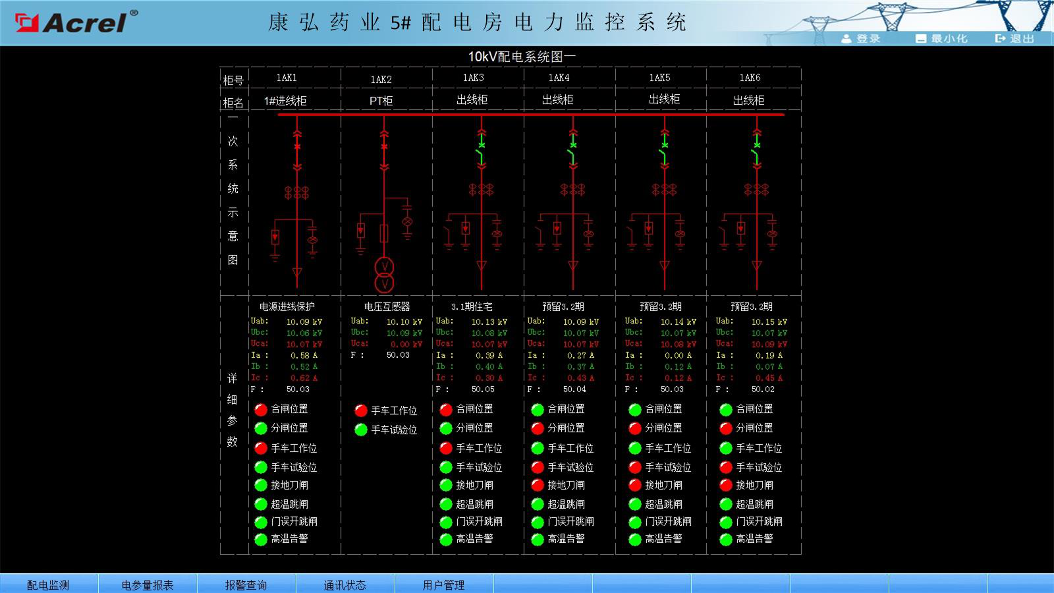Click 手车工作位 indicator in 1AK5 column
The width and height of the screenshot is (1054, 593).
pos(635,448)
